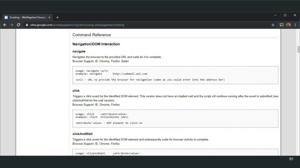Screen dimensions: 300x168
Task: Click the Navigation/DOM Interaction heading
Action: coord(96,44)
